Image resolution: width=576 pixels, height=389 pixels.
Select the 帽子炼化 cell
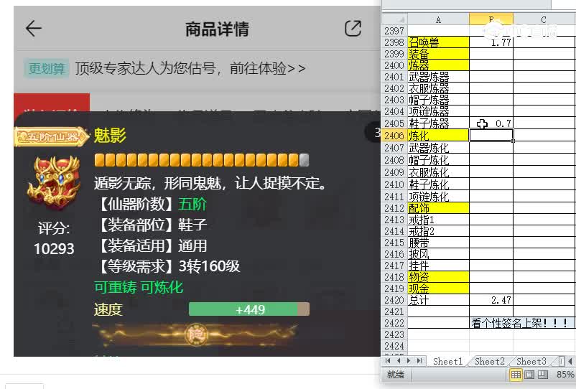(x=438, y=160)
